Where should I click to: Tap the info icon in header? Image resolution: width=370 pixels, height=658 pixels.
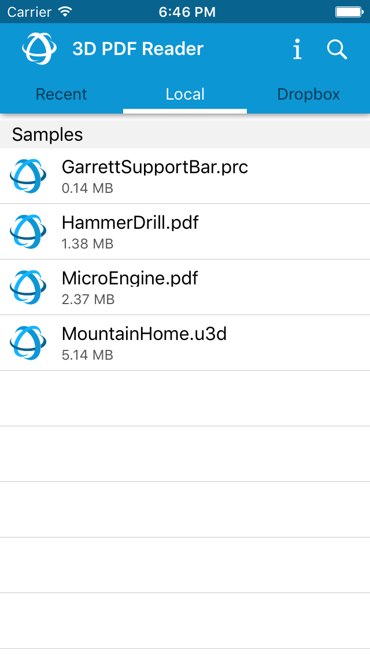tap(297, 50)
